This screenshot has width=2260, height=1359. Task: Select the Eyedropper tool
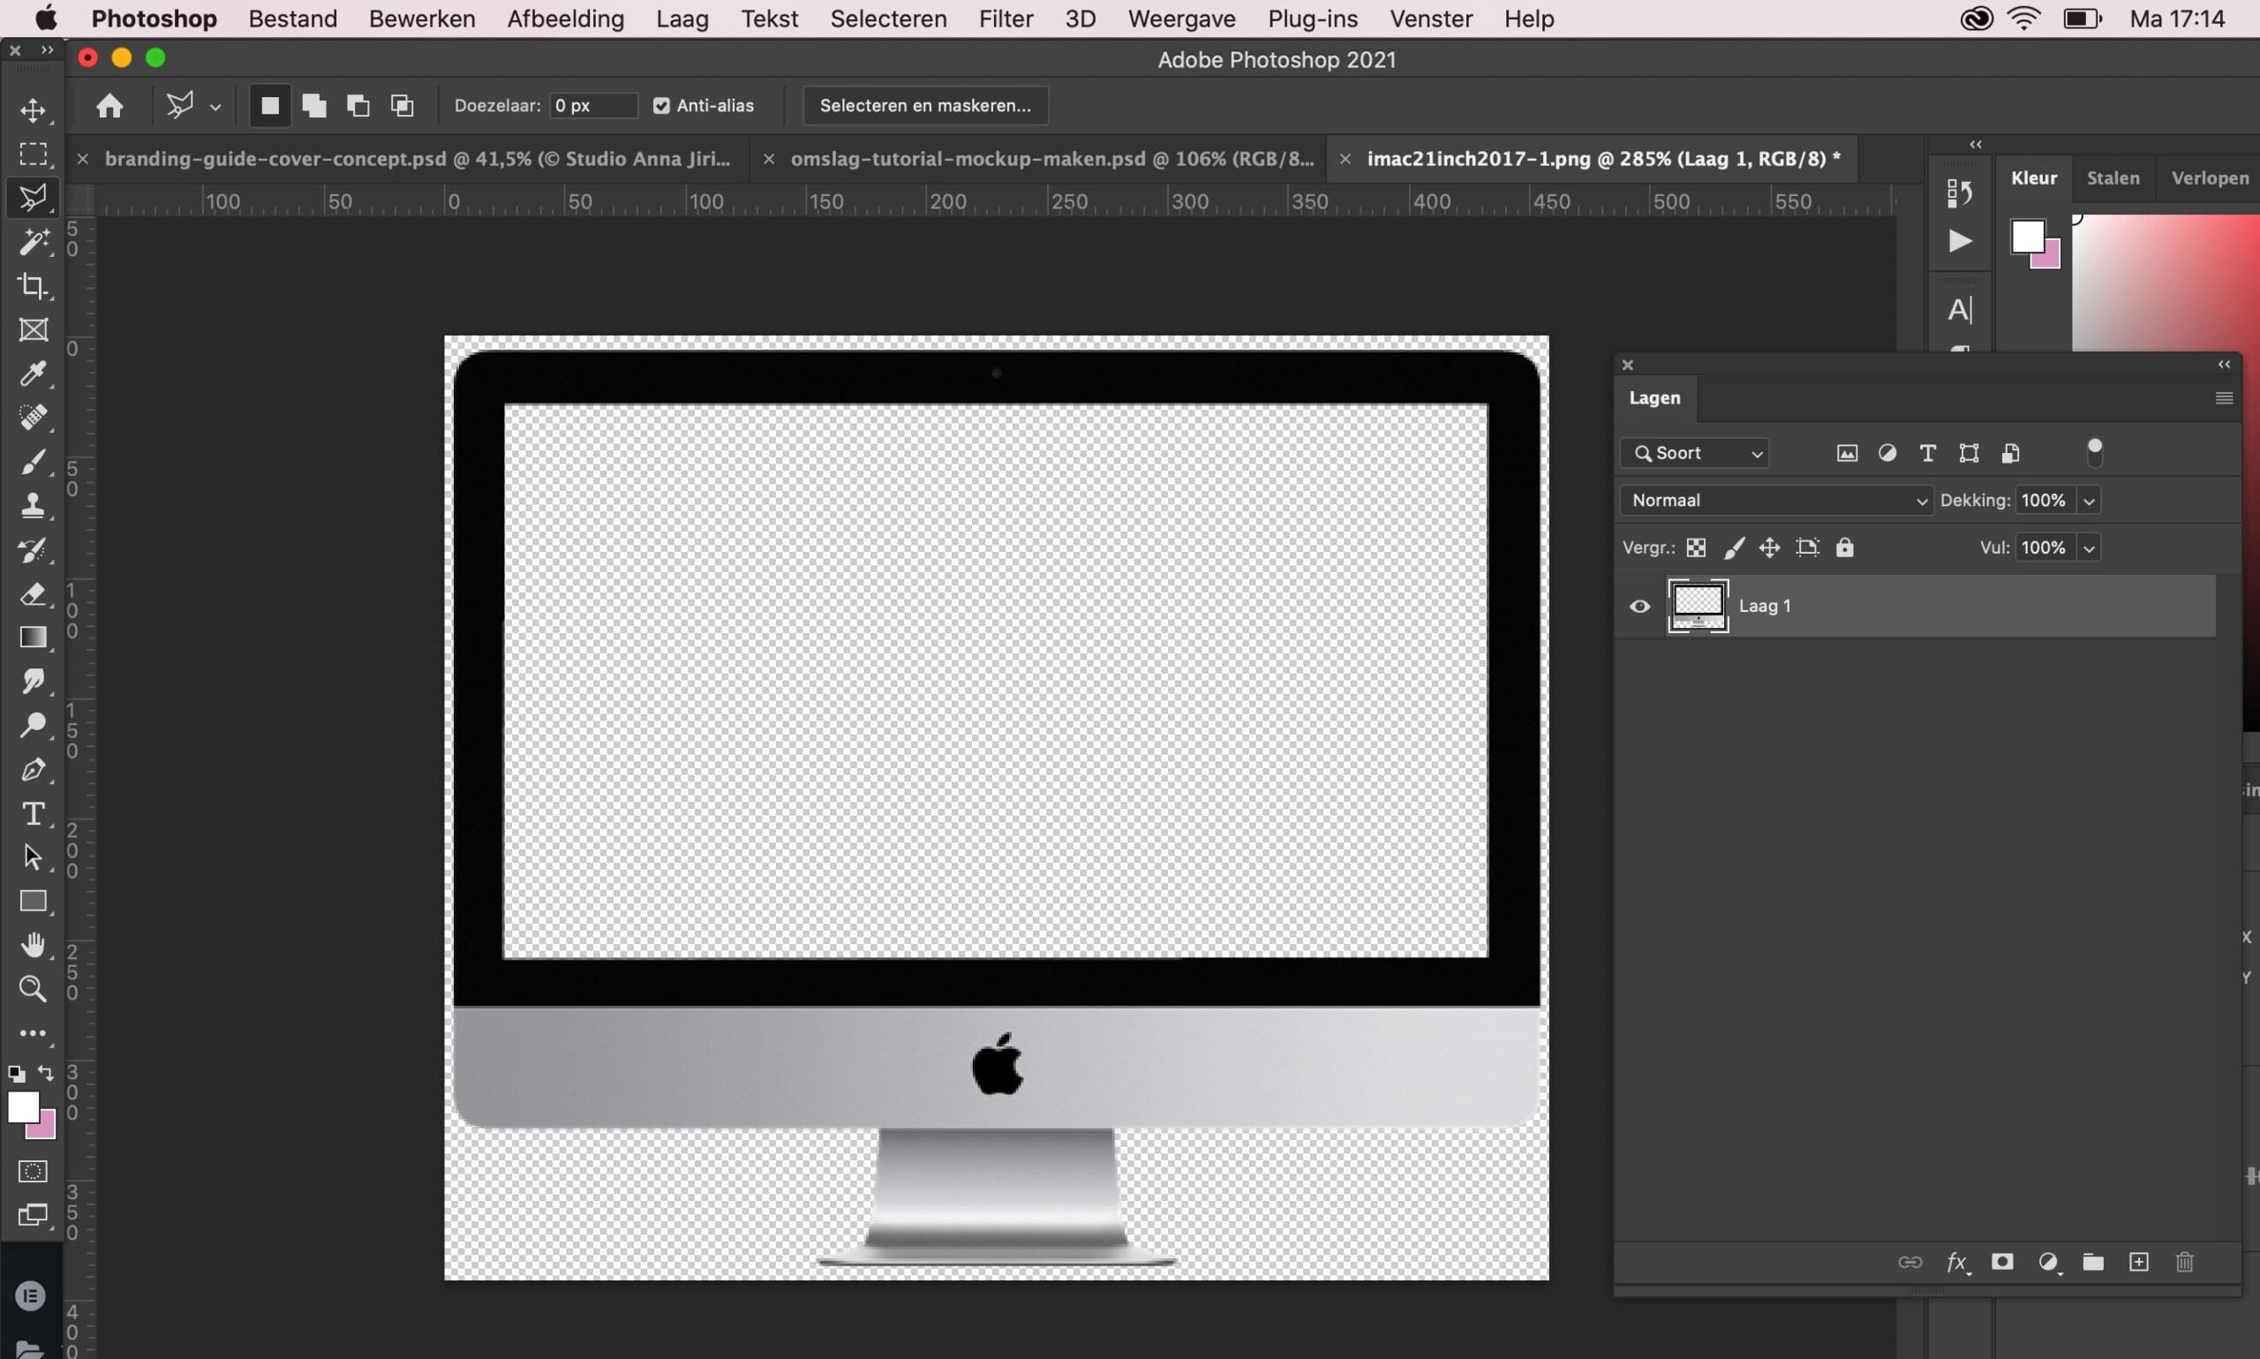tap(33, 374)
